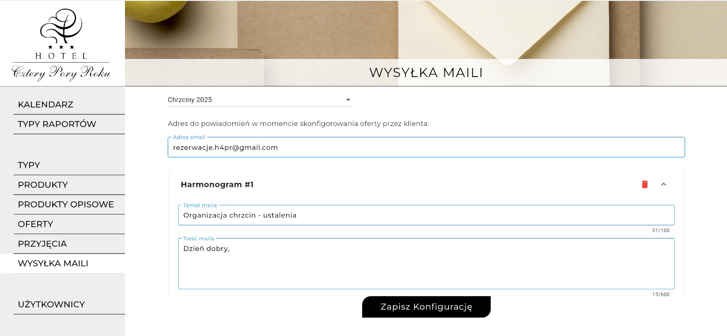Click the Wysyłka Maili page heading
Viewport: 727px width, 336px height.
pos(426,73)
